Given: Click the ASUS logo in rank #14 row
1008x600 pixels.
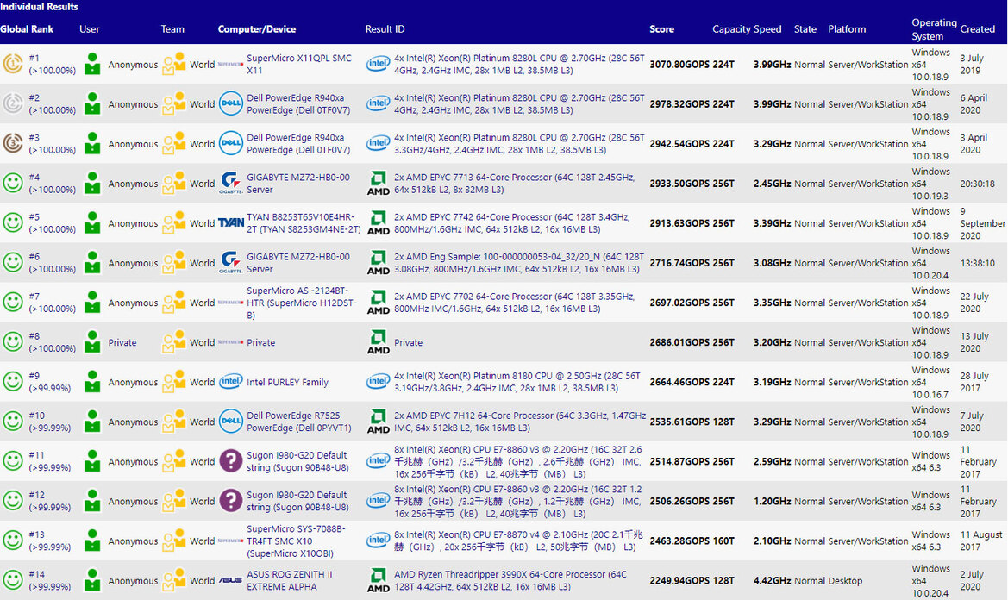Looking at the screenshot, I should pyautogui.click(x=231, y=580).
